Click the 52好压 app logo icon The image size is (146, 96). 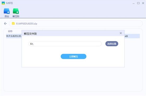3,3
